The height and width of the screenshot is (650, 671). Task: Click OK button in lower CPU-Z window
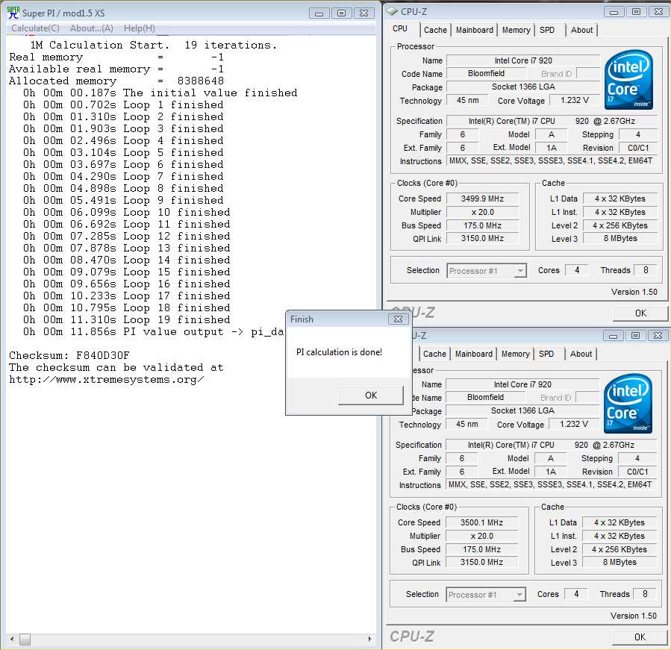[640, 637]
